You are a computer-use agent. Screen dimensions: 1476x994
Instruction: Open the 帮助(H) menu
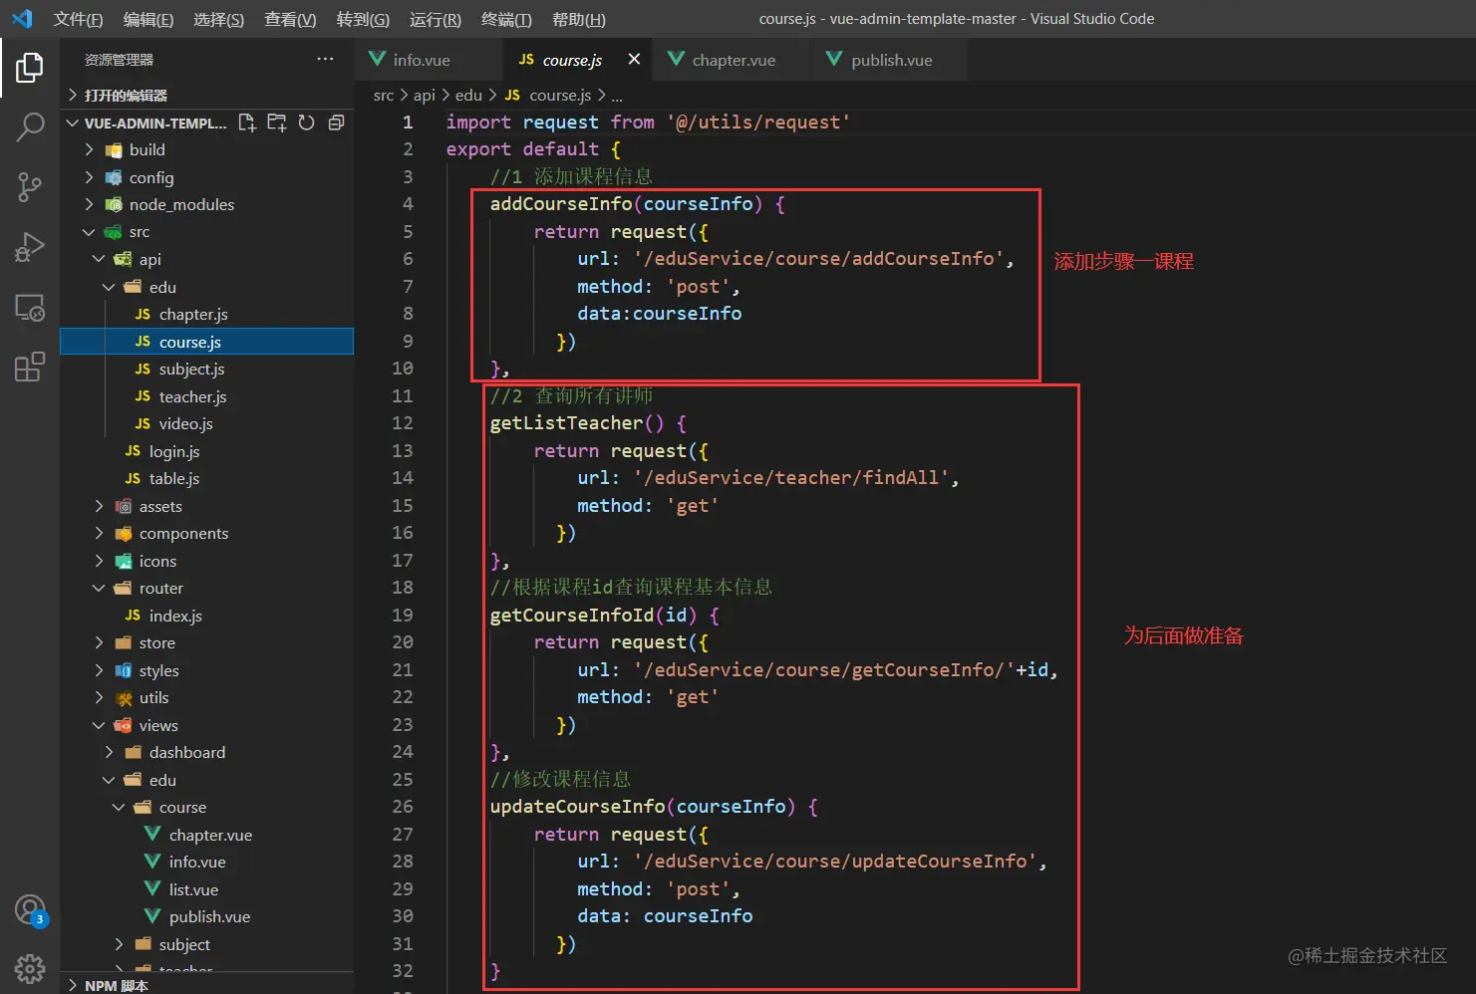pyautogui.click(x=579, y=19)
